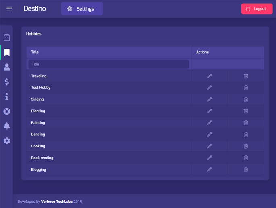Screen dimensions: 276x208
Task: Edit the Singing hobby
Action: (209, 99)
